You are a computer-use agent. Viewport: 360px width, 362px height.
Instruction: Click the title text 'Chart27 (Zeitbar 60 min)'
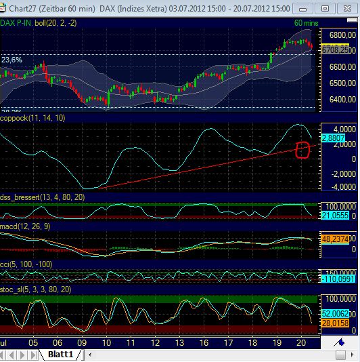(x=52, y=9)
